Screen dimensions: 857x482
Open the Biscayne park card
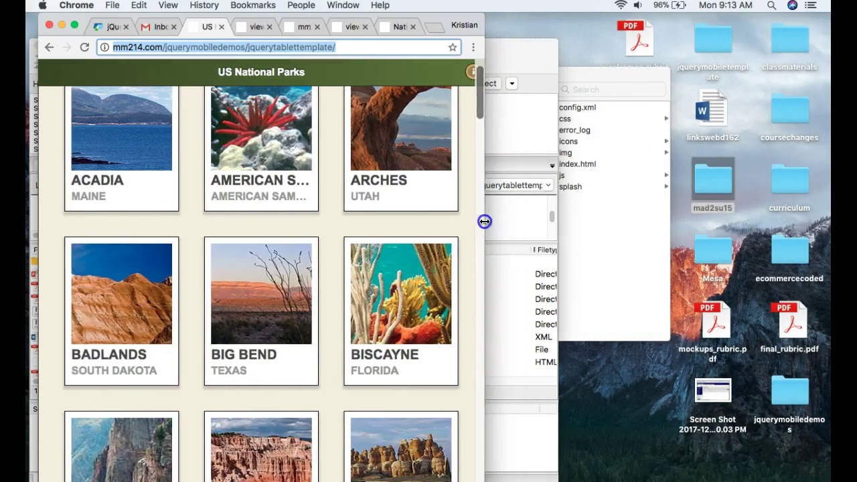[401, 311]
